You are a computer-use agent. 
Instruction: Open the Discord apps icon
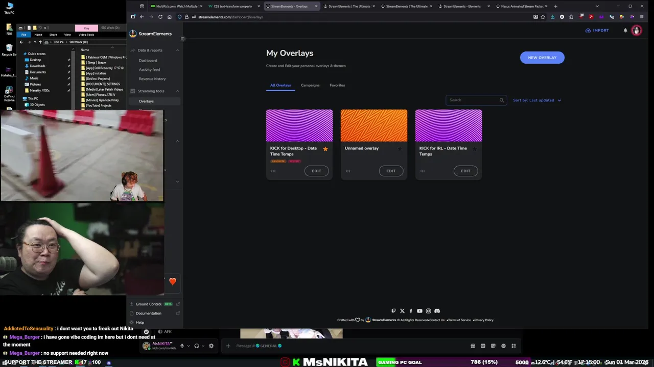pos(513,346)
